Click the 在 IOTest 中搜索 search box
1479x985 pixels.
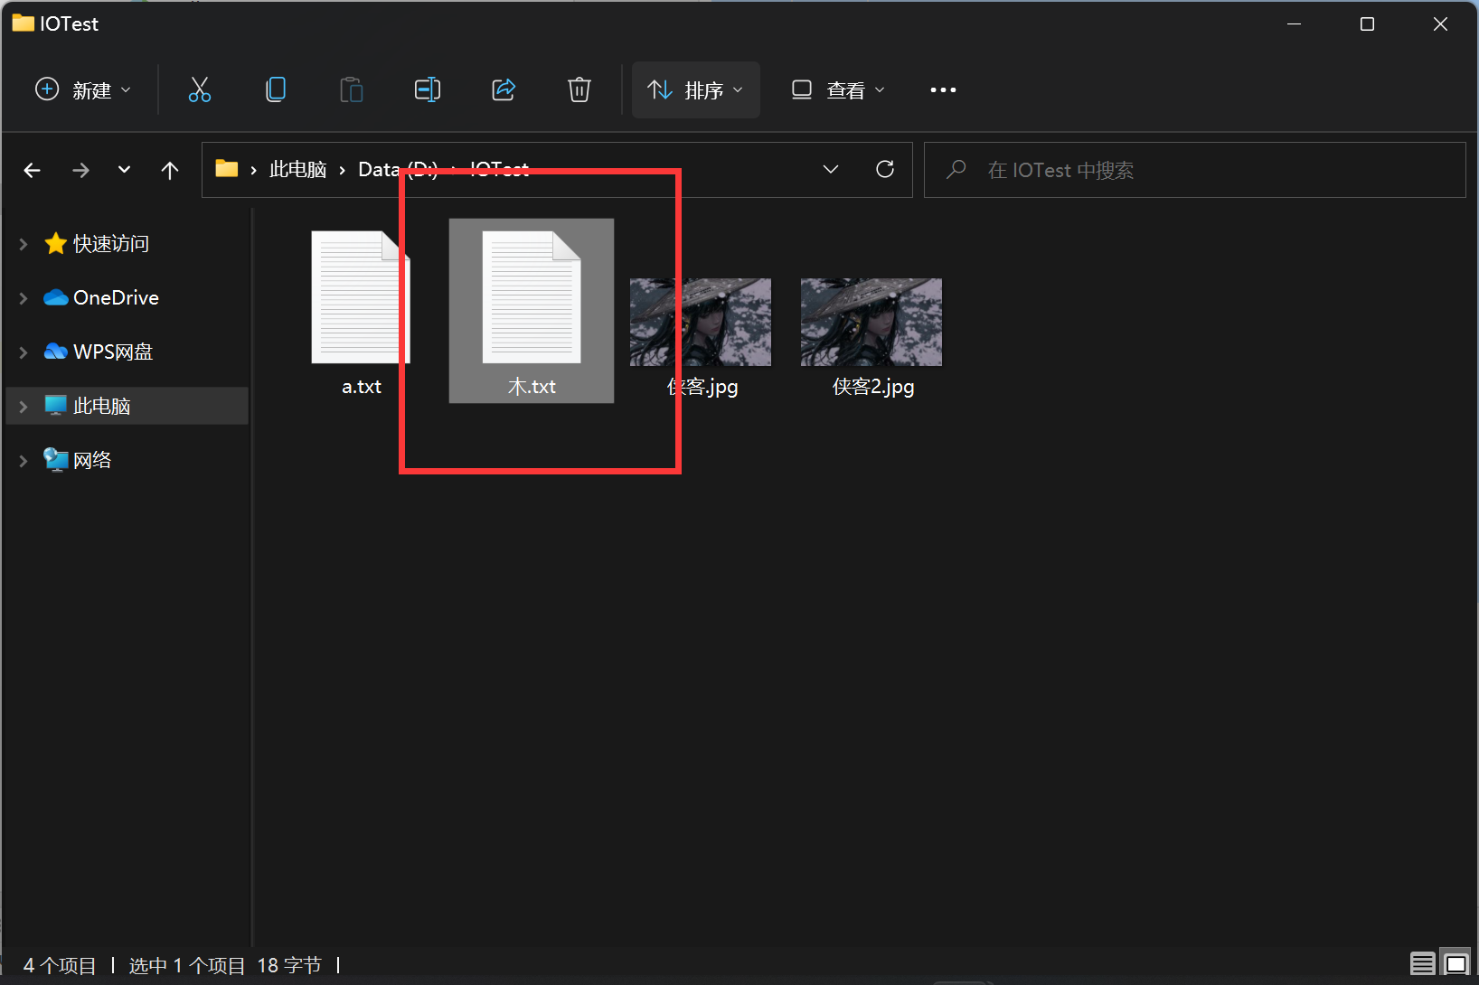[1194, 170]
